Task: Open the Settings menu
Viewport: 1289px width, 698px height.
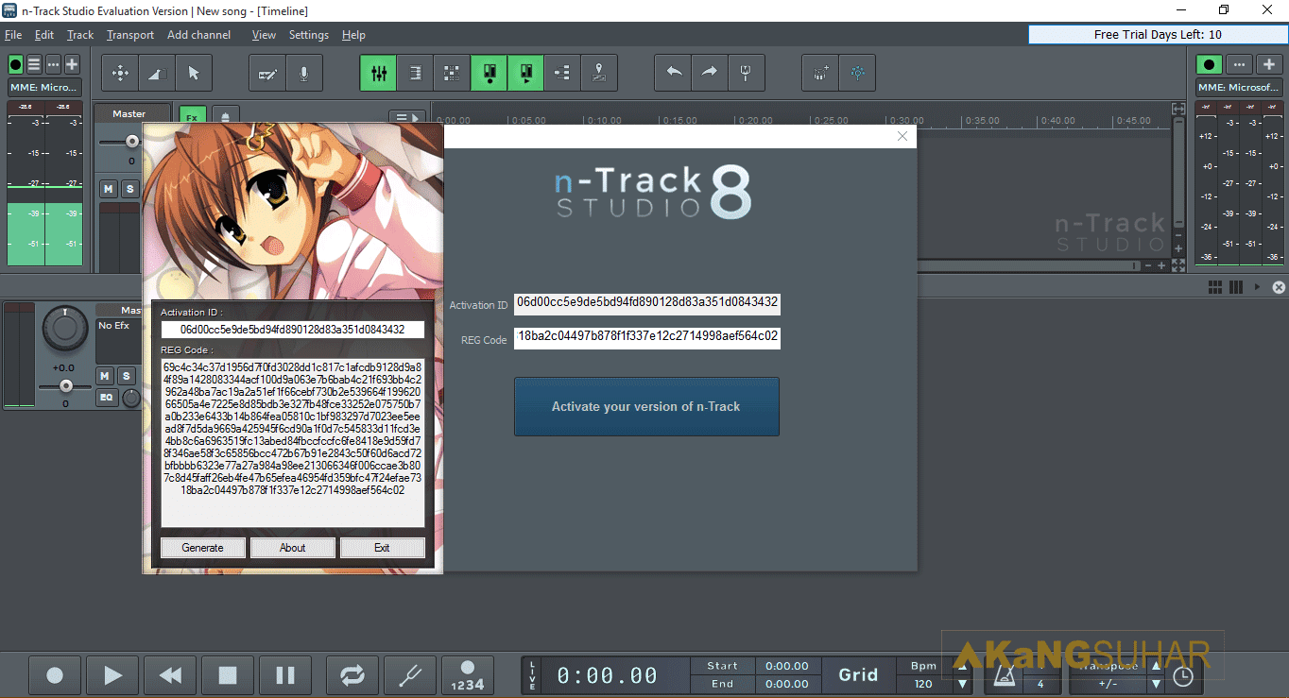Action: pos(309,35)
